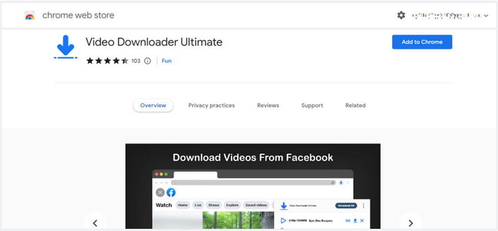498x231 pixels.
Task: Click the 103 ratings count
Action: click(136, 61)
